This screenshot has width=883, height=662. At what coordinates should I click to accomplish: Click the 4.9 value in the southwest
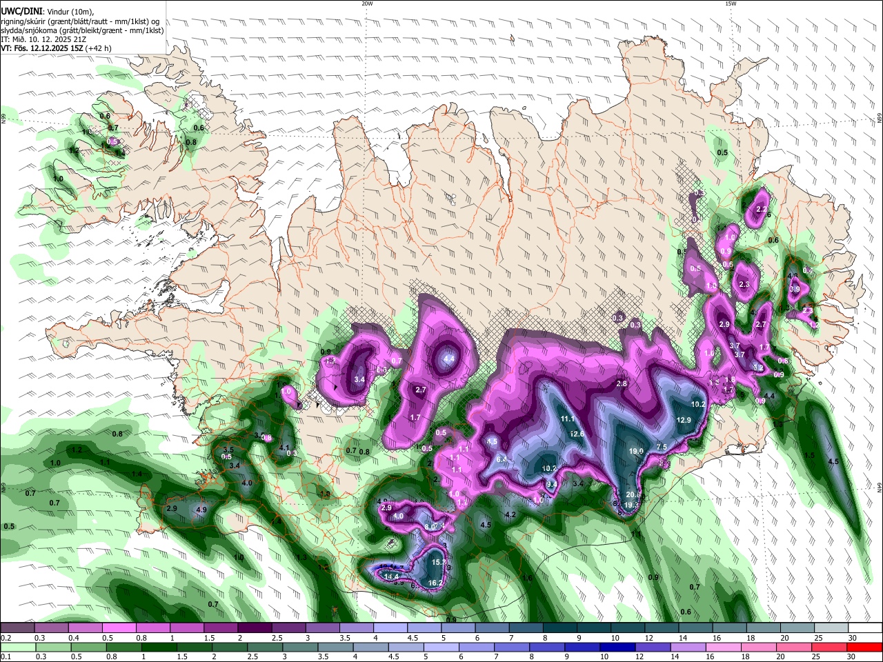(201, 510)
